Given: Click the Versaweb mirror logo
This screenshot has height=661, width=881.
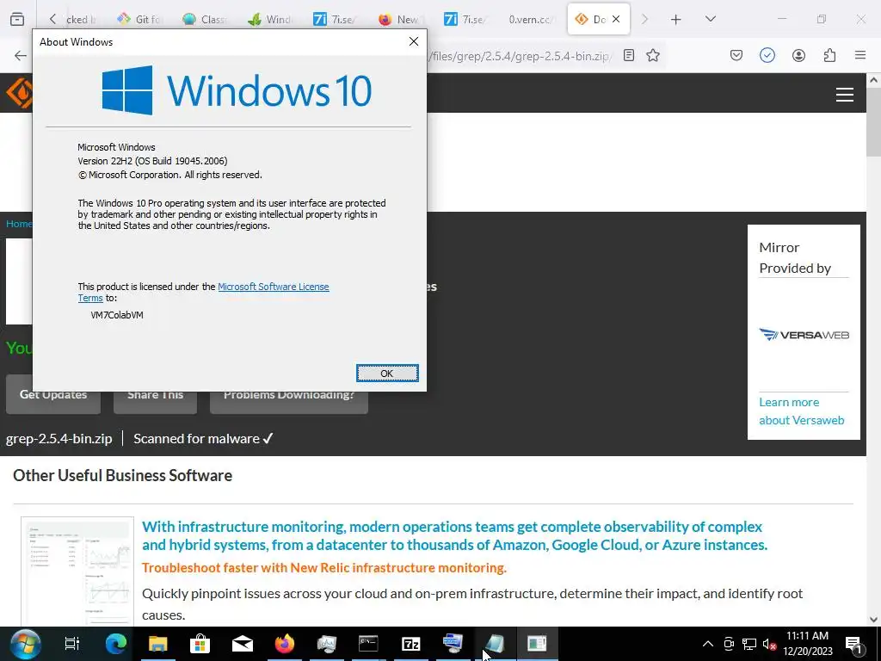Looking at the screenshot, I should pos(804,335).
